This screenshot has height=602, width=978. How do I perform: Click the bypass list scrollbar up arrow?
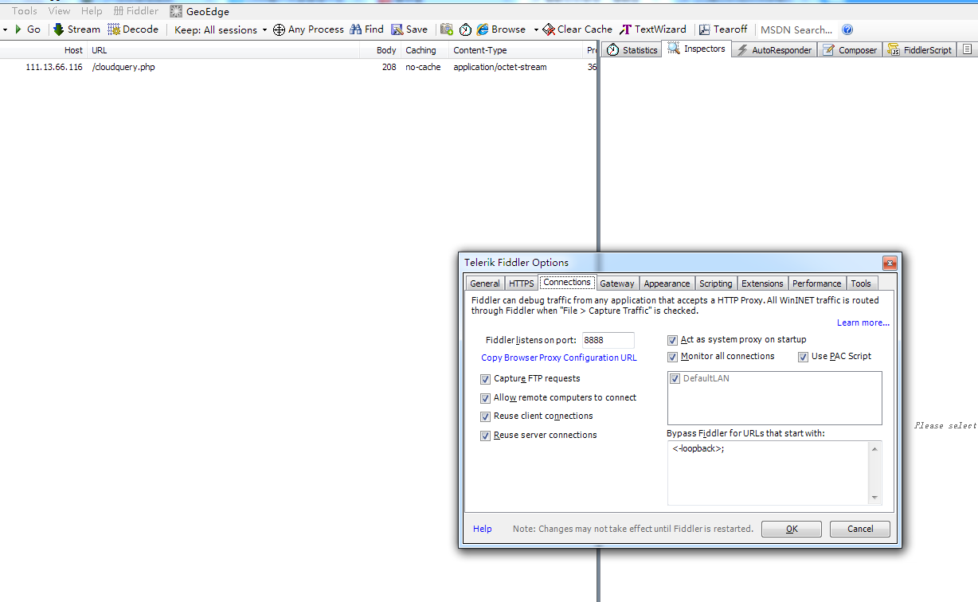point(875,449)
